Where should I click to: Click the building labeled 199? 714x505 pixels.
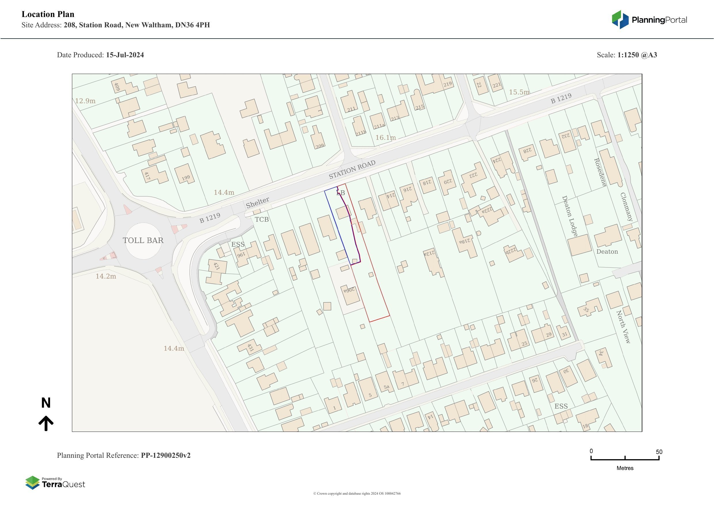[185, 174]
